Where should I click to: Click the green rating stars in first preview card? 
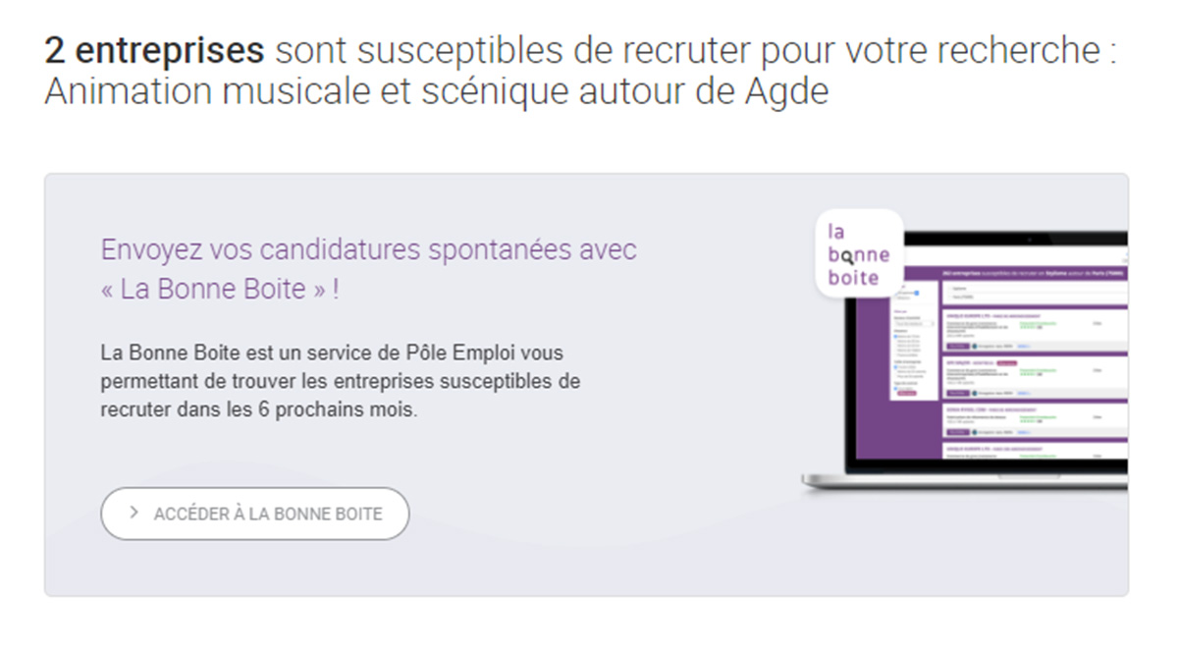[x=1028, y=327]
